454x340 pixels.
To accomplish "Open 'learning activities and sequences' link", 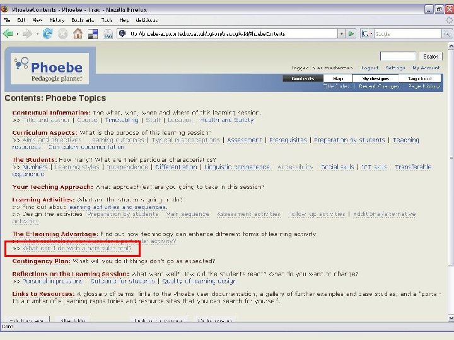I will pos(118,207).
